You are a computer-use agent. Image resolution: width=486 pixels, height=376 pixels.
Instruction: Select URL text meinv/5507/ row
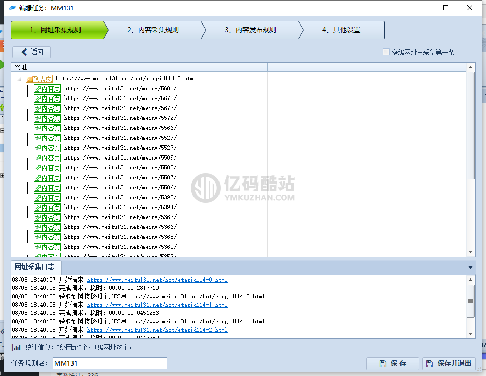pyautogui.click(x=120, y=178)
